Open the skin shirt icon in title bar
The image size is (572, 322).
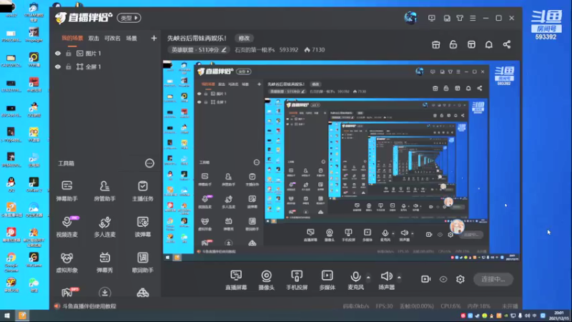[460, 18]
